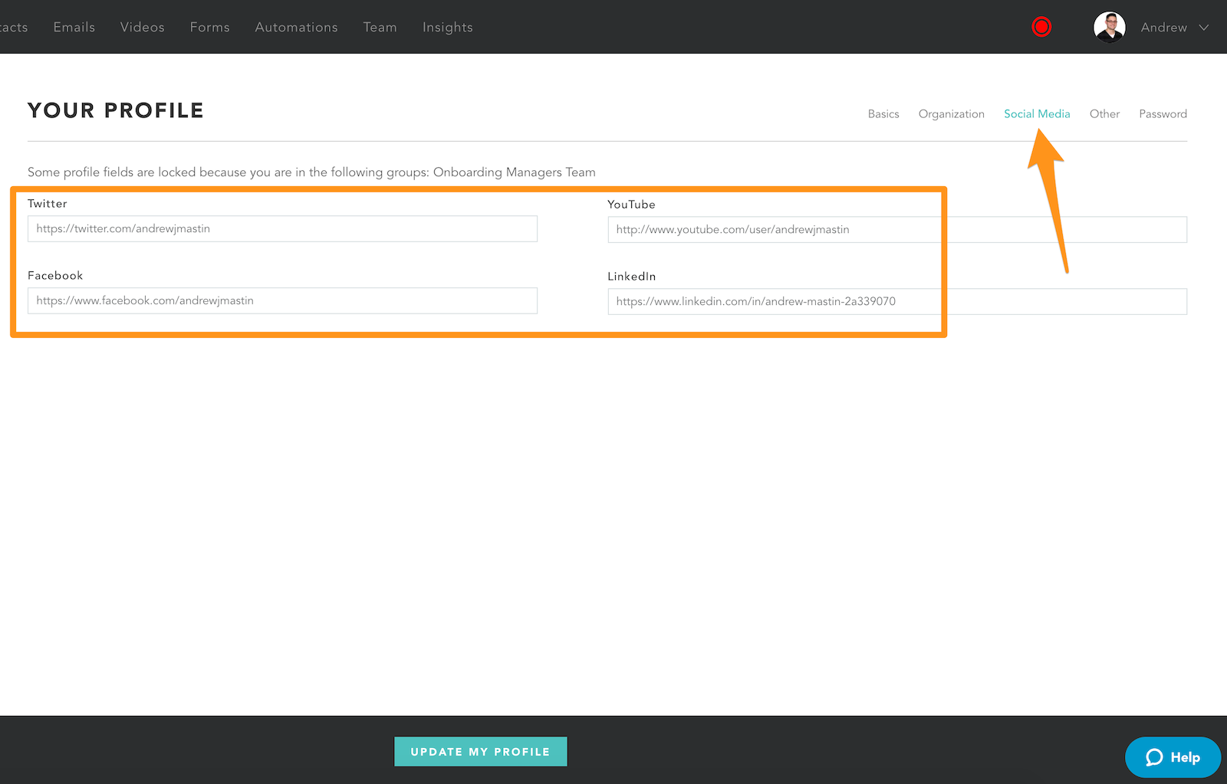
Task: Go to the Password profile tab
Action: coord(1163,113)
